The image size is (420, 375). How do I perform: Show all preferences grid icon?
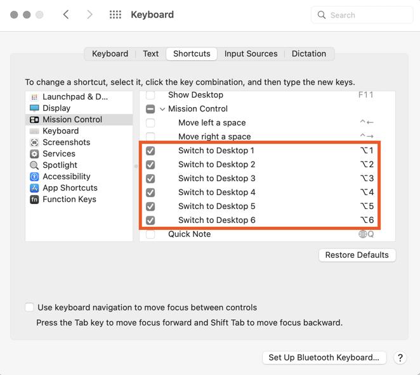(115, 15)
